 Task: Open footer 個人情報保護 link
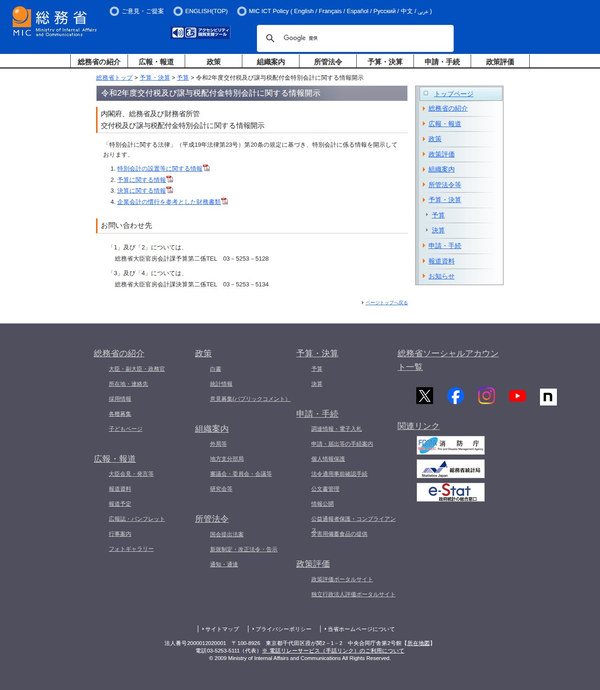coord(328,459)
